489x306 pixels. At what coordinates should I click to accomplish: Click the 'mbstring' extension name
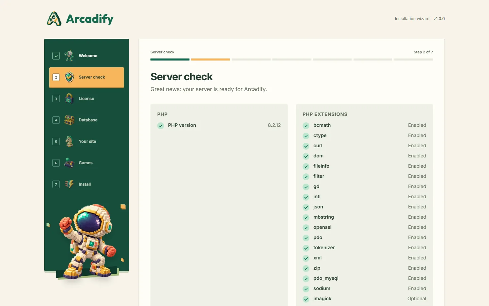tap(324, 217)
